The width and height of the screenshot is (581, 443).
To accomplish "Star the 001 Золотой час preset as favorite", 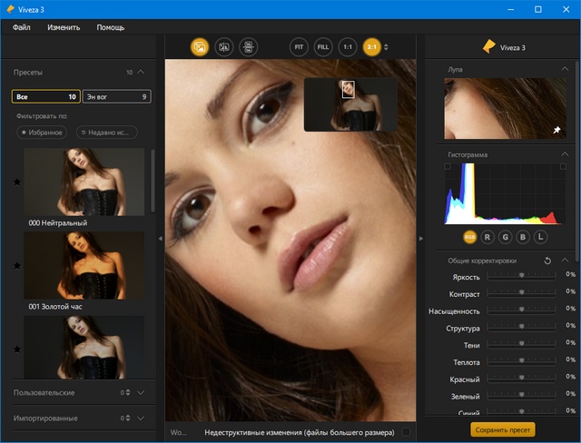I will [17, 266].
